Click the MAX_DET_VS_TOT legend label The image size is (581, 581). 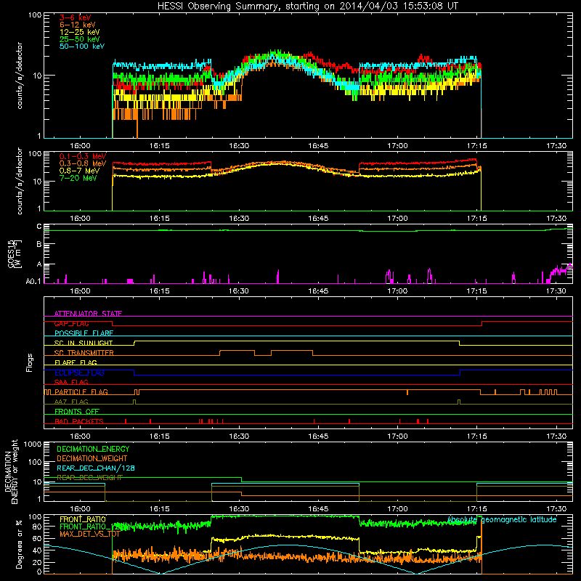[x=89, y=534]
